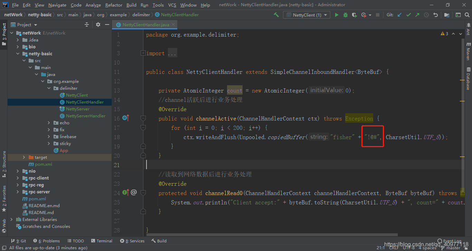
Task: Collapse the delimiter package node
Action: pyautogui.click(x=49, y=88)
